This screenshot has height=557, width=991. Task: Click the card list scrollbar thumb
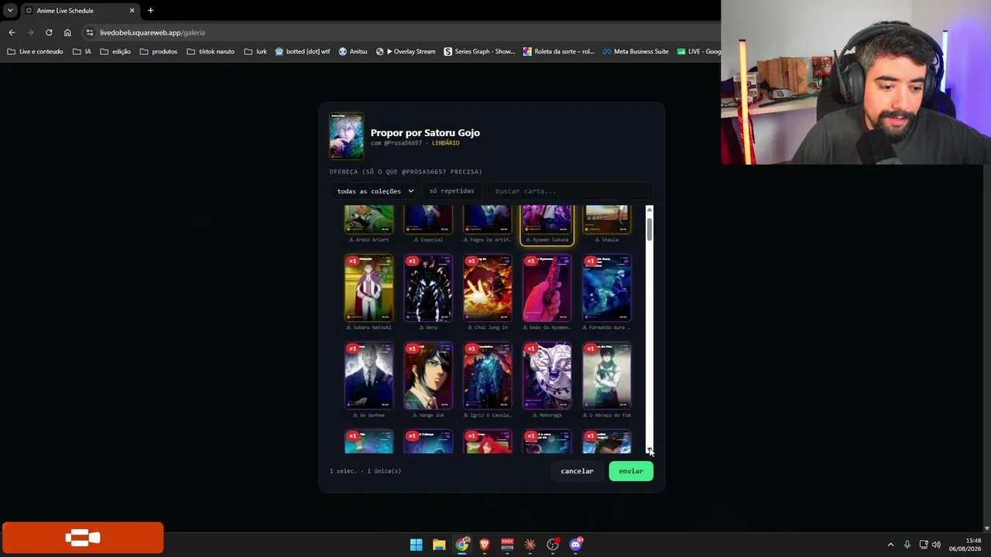click(650, 228)
